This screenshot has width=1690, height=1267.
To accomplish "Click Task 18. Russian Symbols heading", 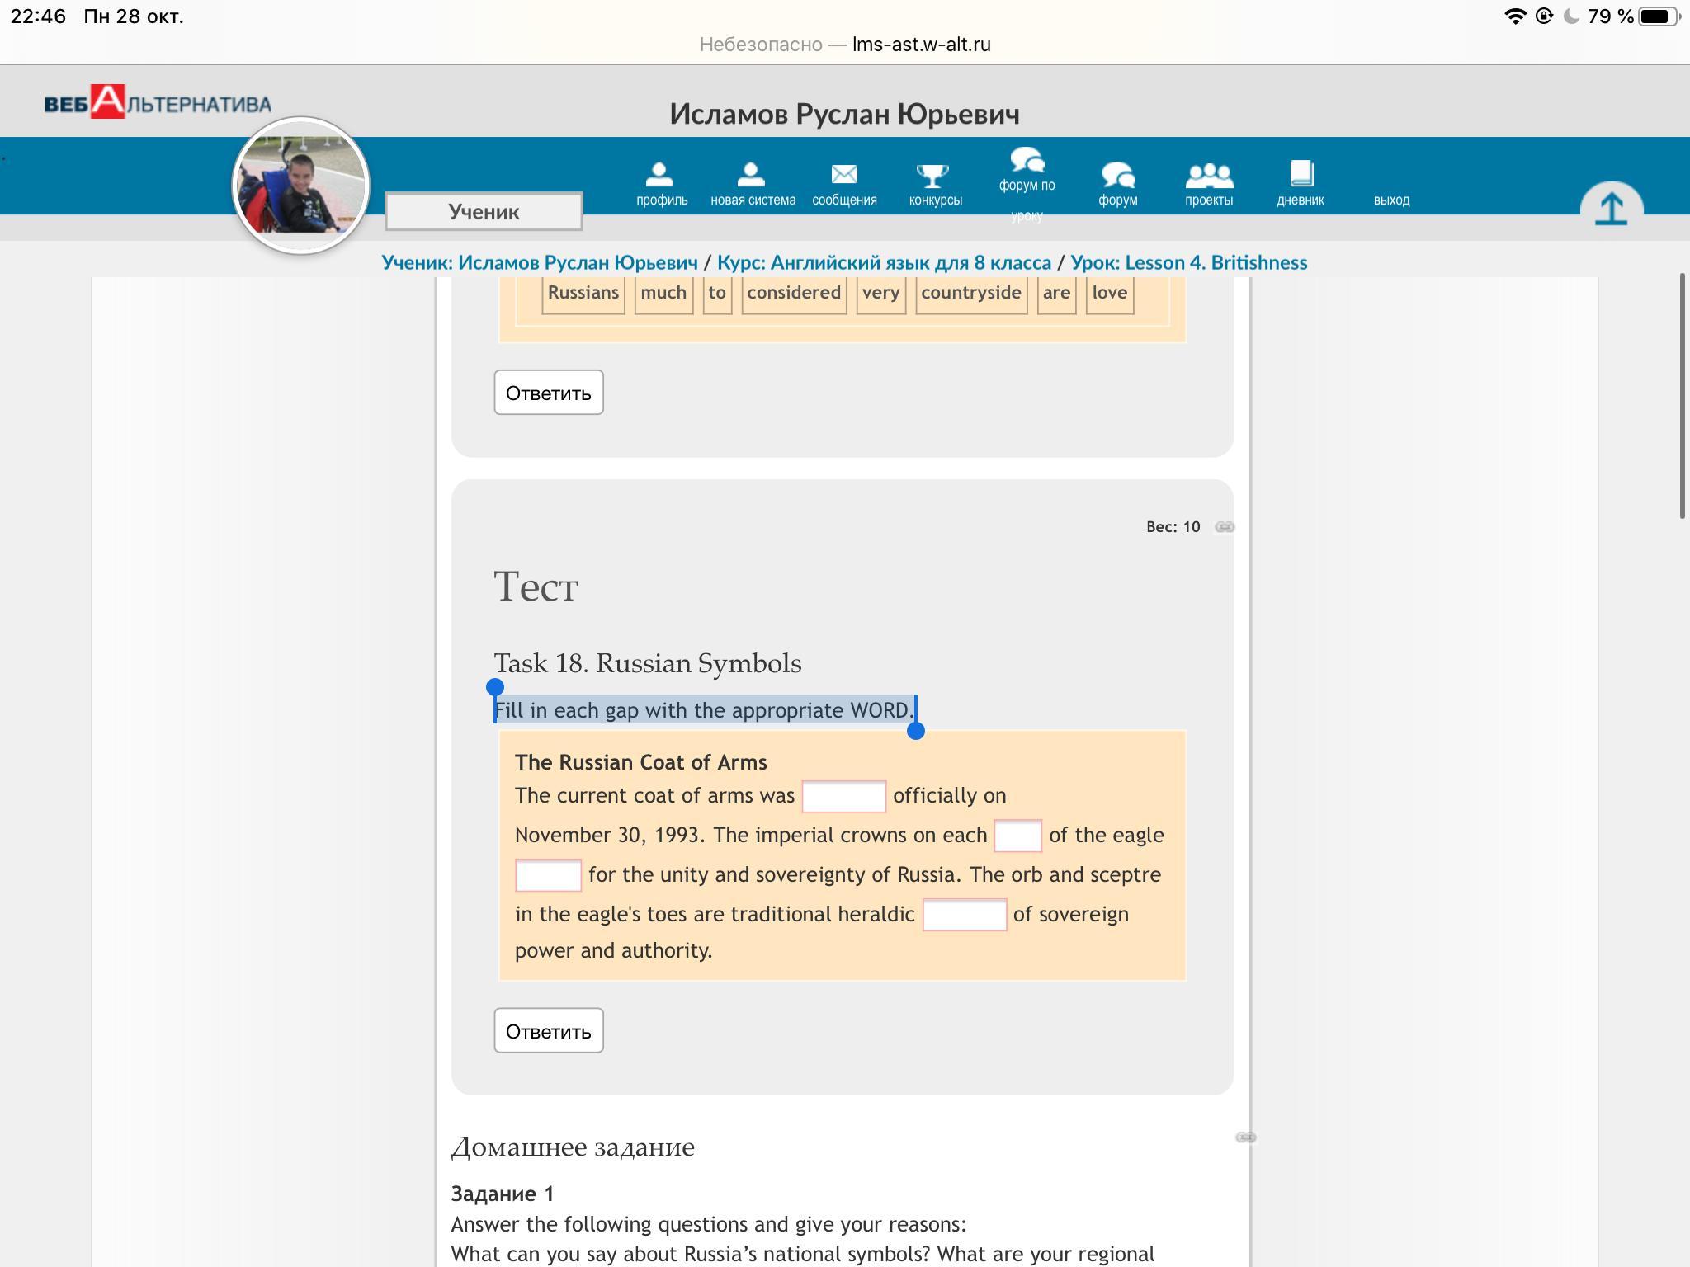I will pyautogui.click(x=648, y=663).
